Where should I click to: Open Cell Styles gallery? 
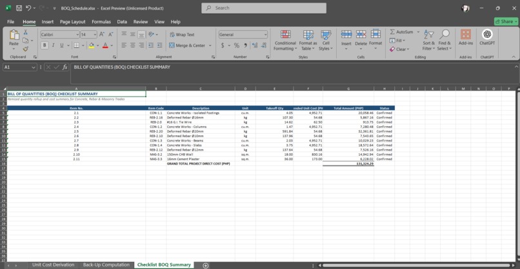pyautogui.click(x=326, y=41)
